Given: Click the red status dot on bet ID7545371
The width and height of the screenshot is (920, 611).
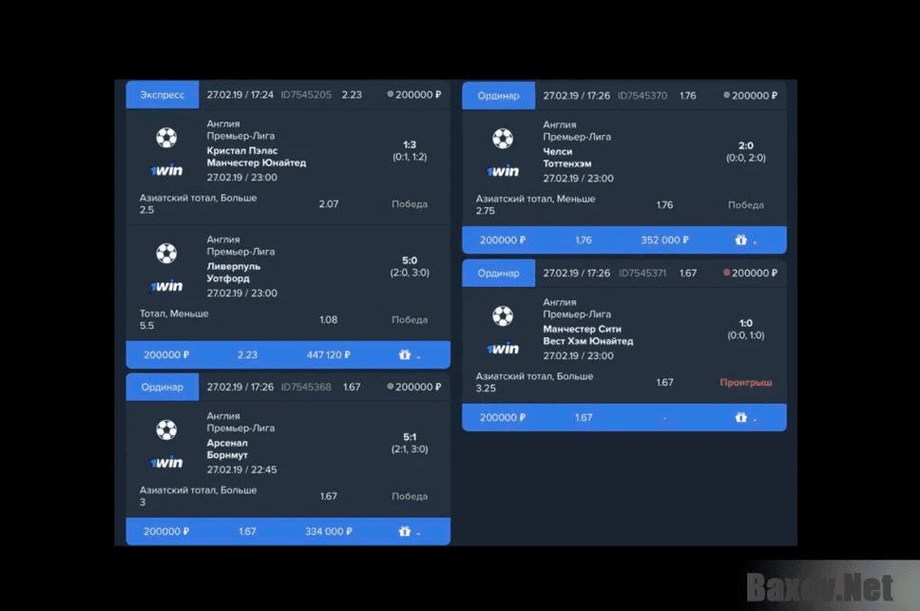Looking at the screenshot, I should pos(727,273).
